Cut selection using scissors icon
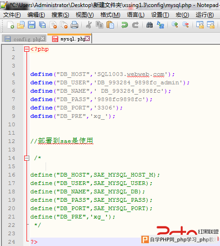220x246 pixels. [x=89, y=25]
